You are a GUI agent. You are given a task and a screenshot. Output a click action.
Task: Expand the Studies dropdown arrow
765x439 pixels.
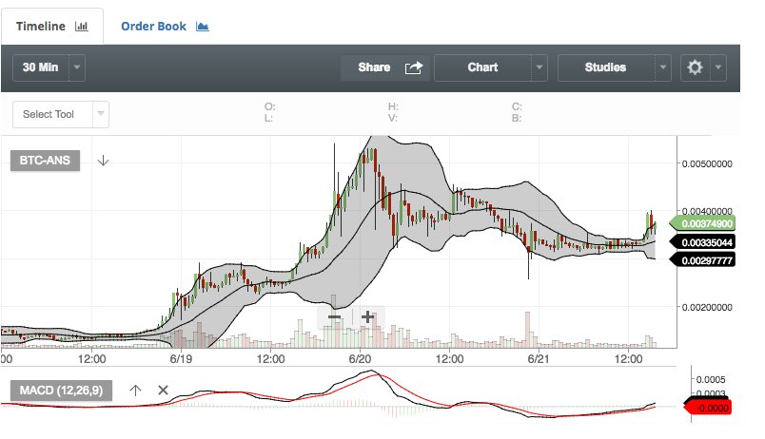662,67
